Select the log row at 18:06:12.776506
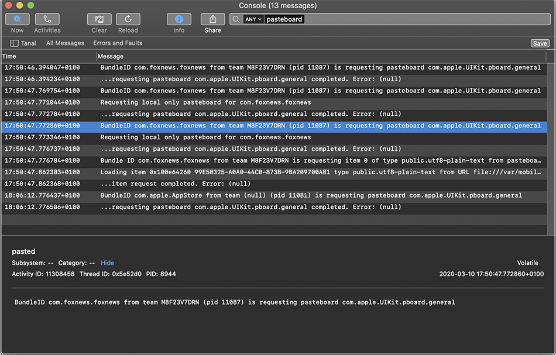Viewport: 556px width, 355px height. click(274, 207)
